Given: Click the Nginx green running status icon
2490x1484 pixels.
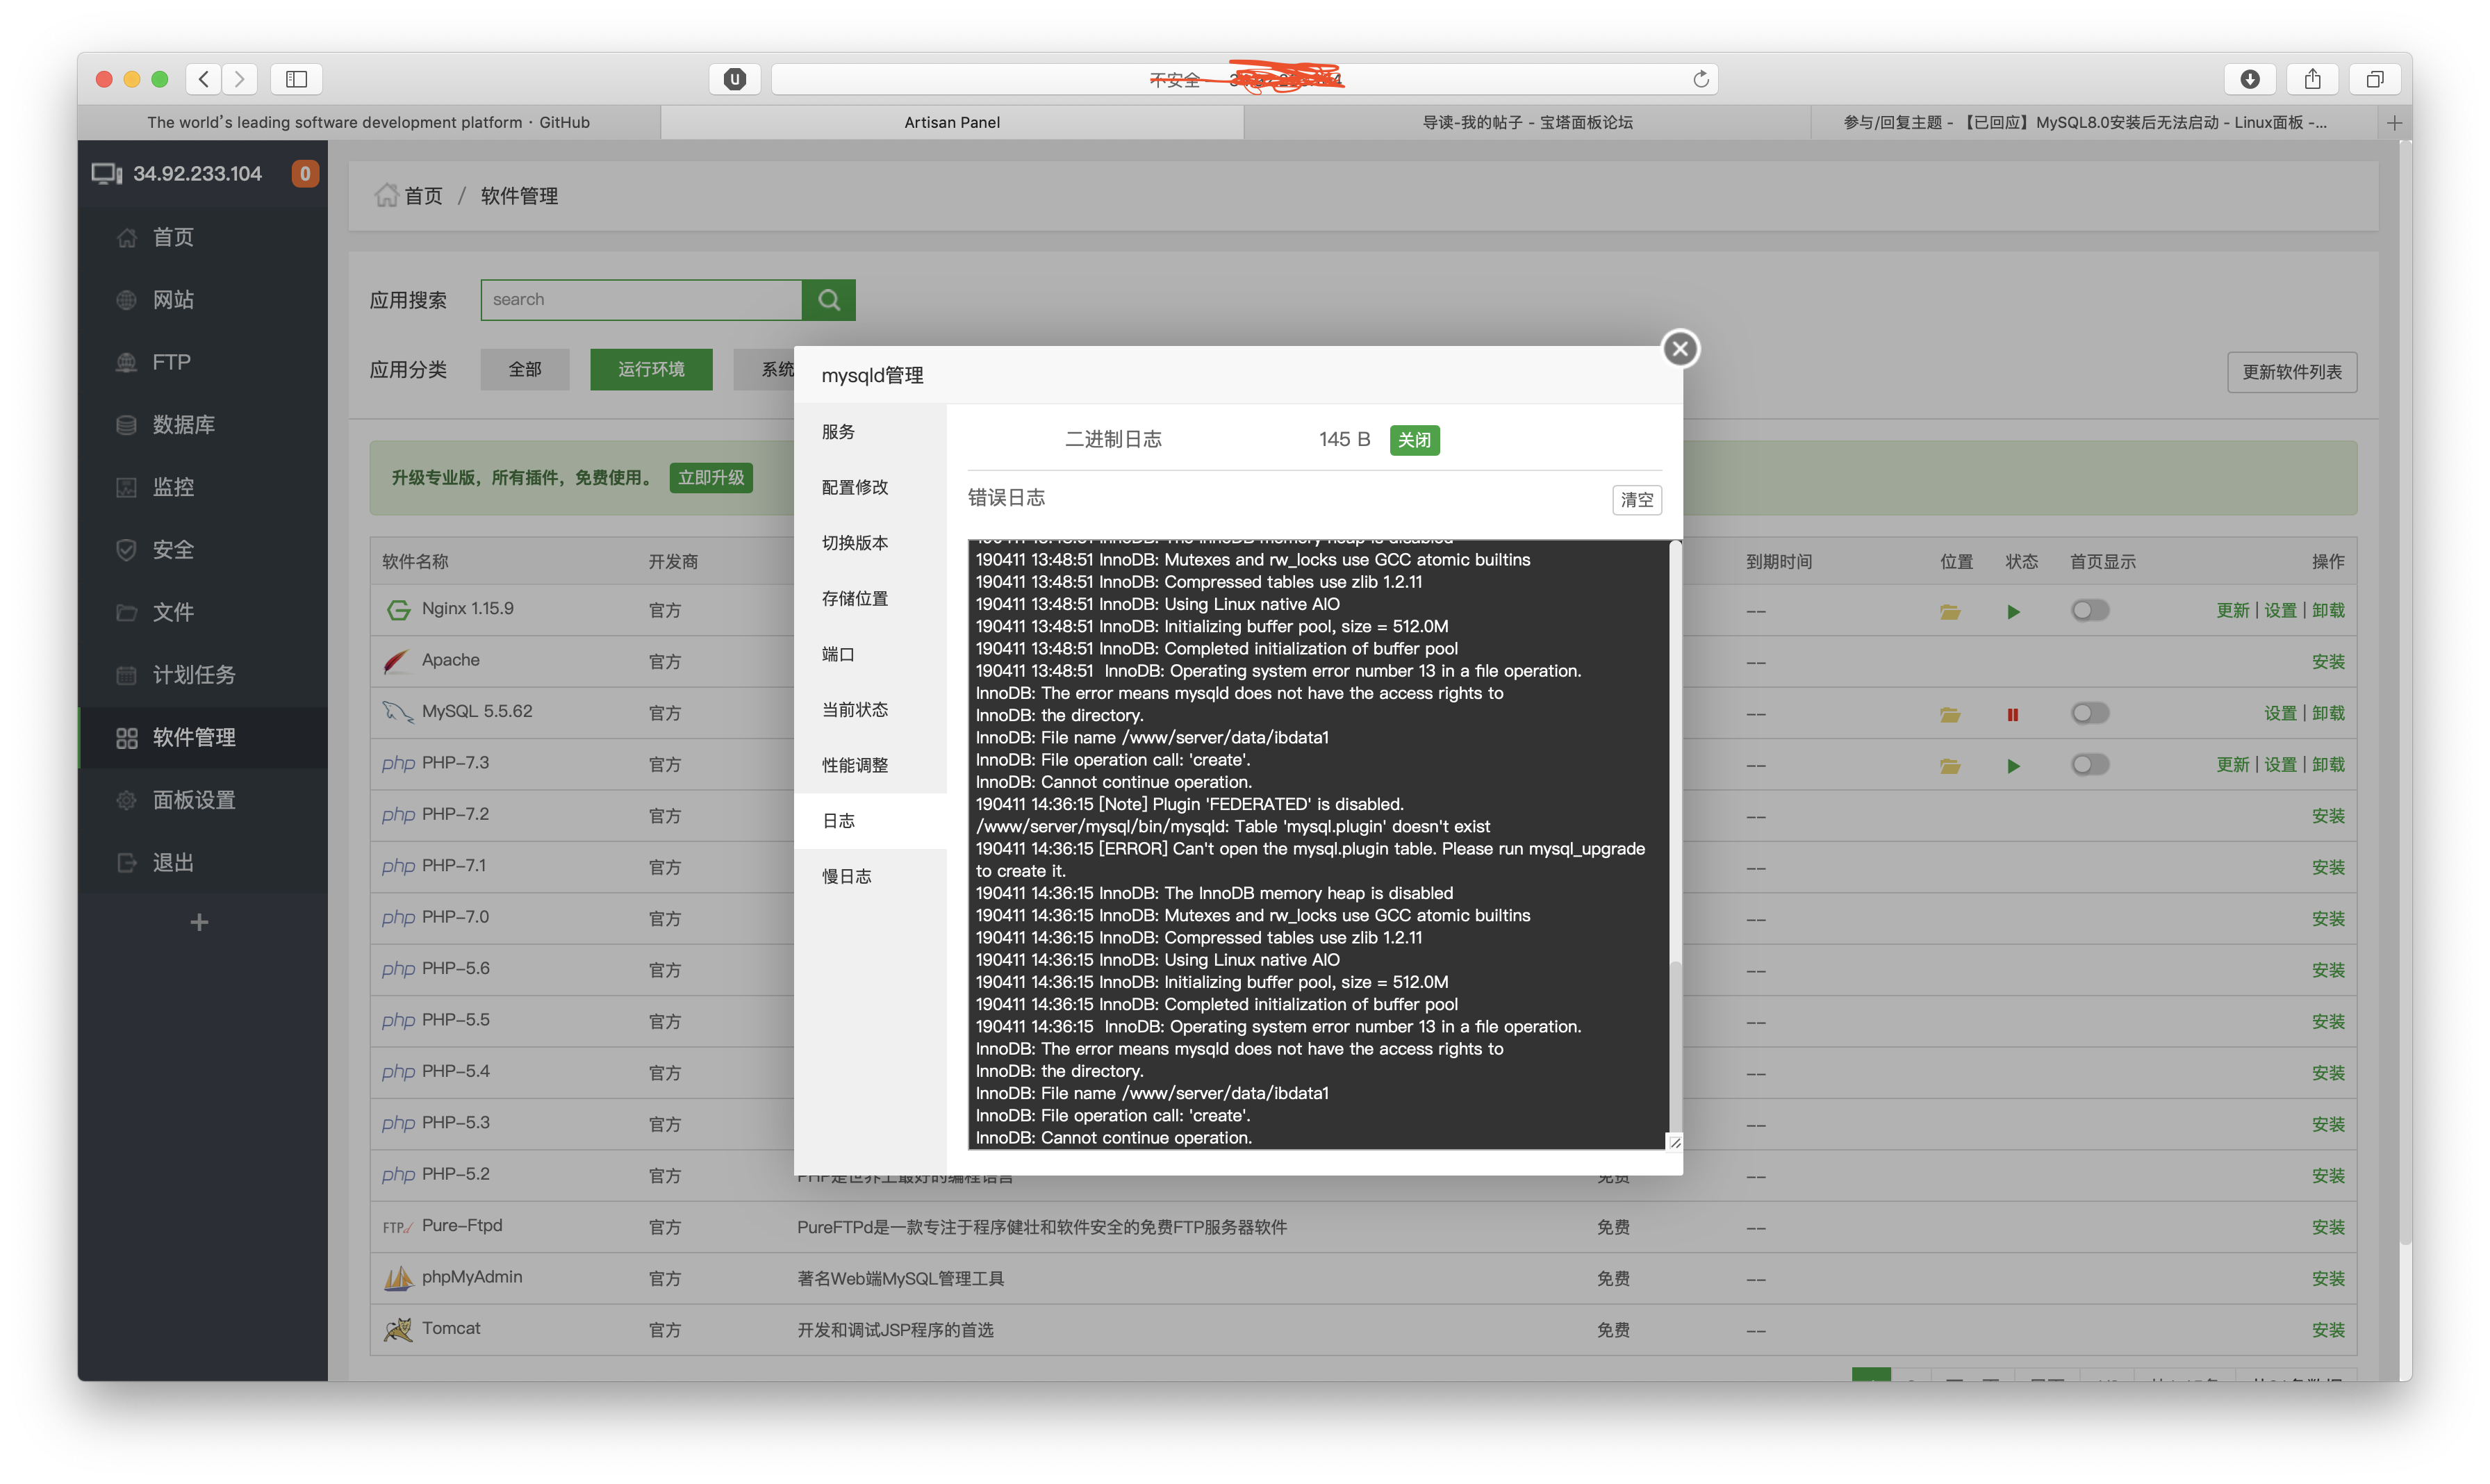Looking at the screenshot, I should [2013, 612].
